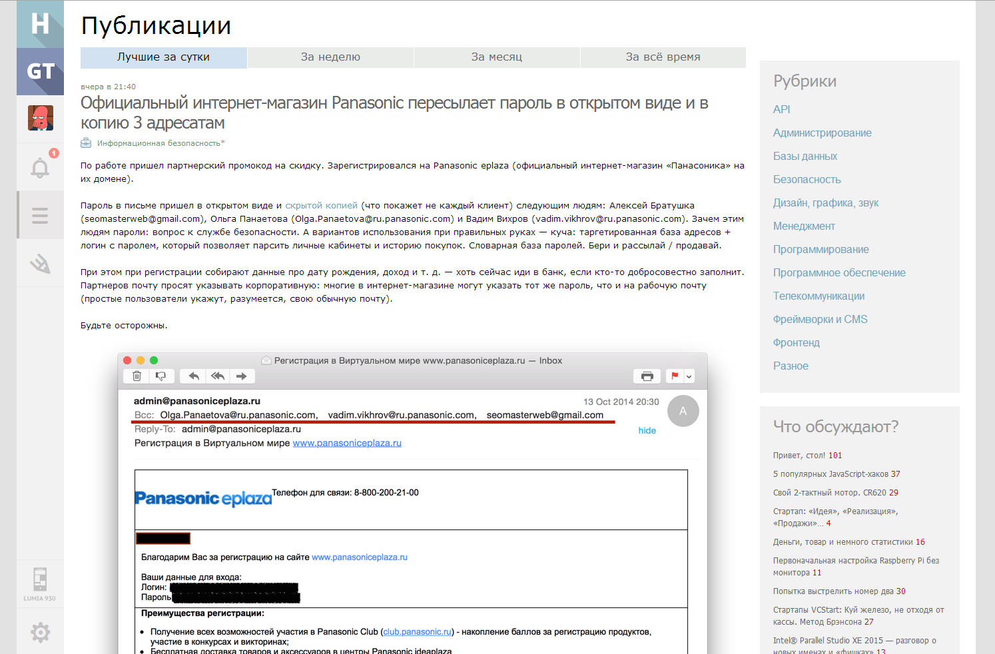
Task: Click the hub icon beside Информационная безопасность
Action: click(x=86, y=143)
